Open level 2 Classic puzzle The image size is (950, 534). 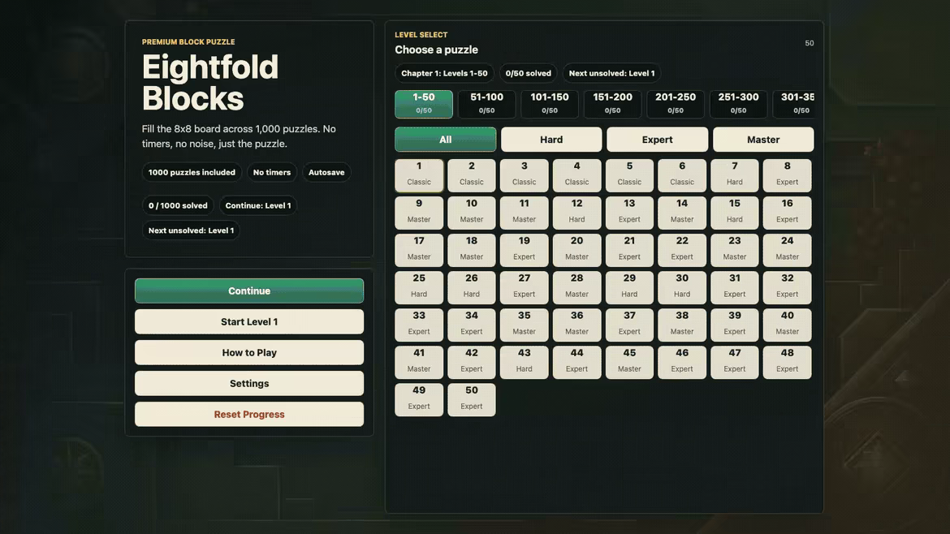472,175
